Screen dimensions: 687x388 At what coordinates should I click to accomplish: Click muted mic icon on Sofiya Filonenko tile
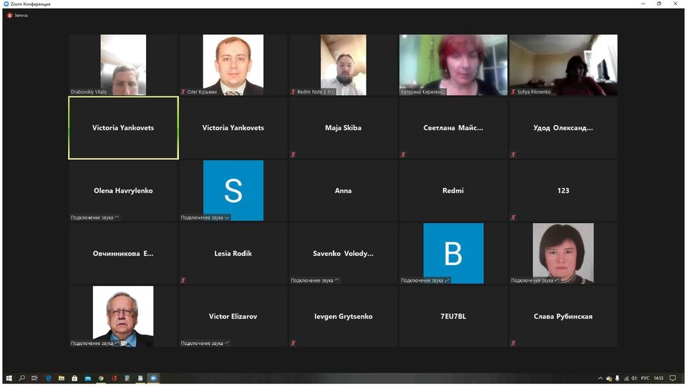513,92
